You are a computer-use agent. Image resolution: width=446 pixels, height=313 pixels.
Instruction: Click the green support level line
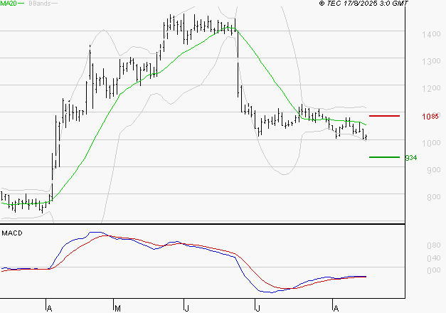coord(384,157)
